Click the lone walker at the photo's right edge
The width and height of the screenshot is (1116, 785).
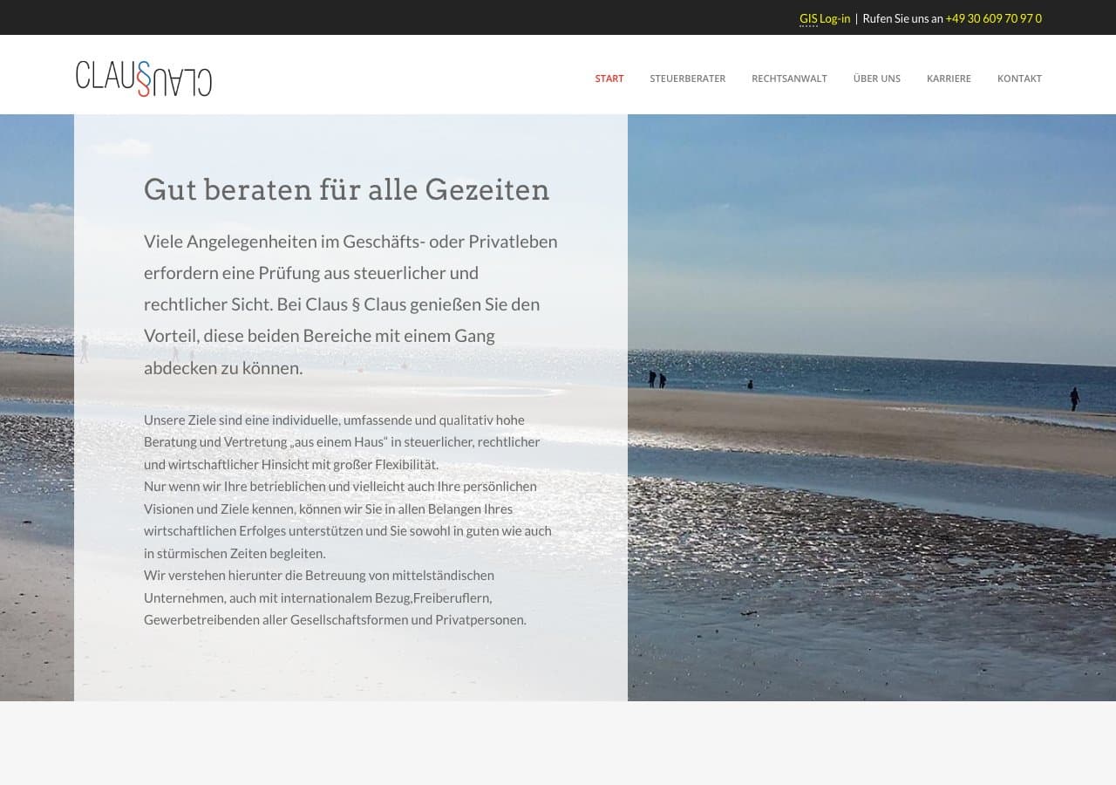pos(1074,399)
